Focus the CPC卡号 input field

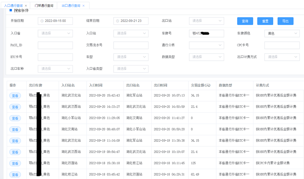282,45
